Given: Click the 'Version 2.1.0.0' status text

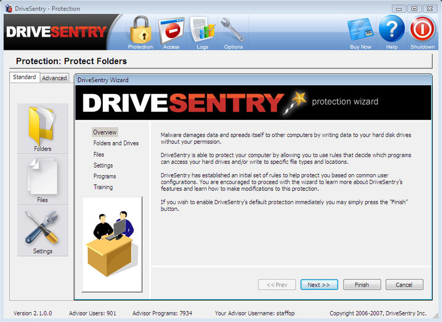Looking at the screenshot, I should [x=33, y=313].
